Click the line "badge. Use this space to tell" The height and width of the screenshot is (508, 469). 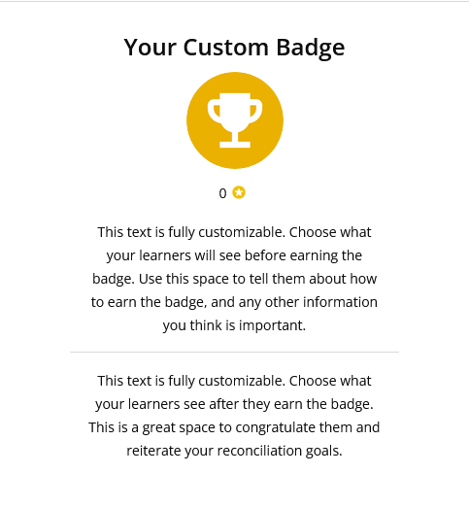(235, 279)
